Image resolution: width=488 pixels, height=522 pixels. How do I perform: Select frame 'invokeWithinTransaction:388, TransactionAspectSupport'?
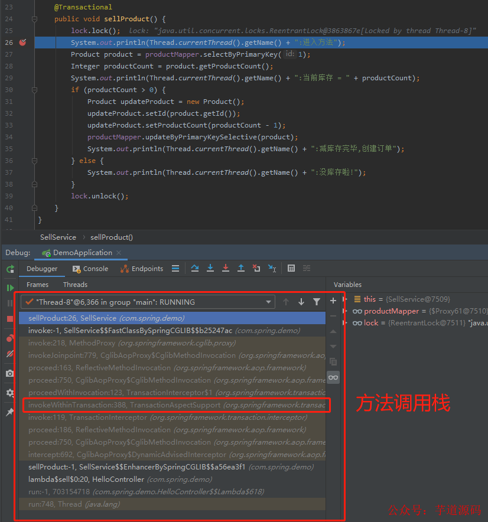click(x=172, y=405)
